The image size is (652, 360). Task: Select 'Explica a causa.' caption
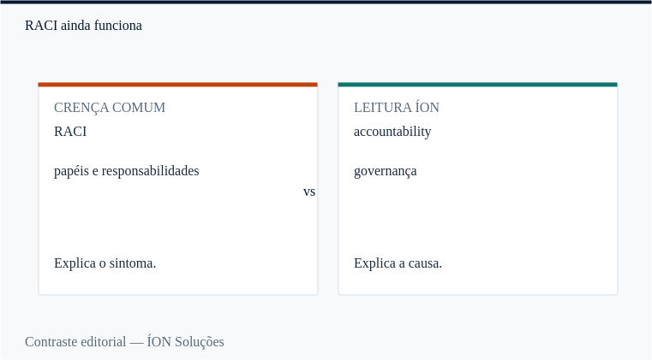(x=398, y=263)
